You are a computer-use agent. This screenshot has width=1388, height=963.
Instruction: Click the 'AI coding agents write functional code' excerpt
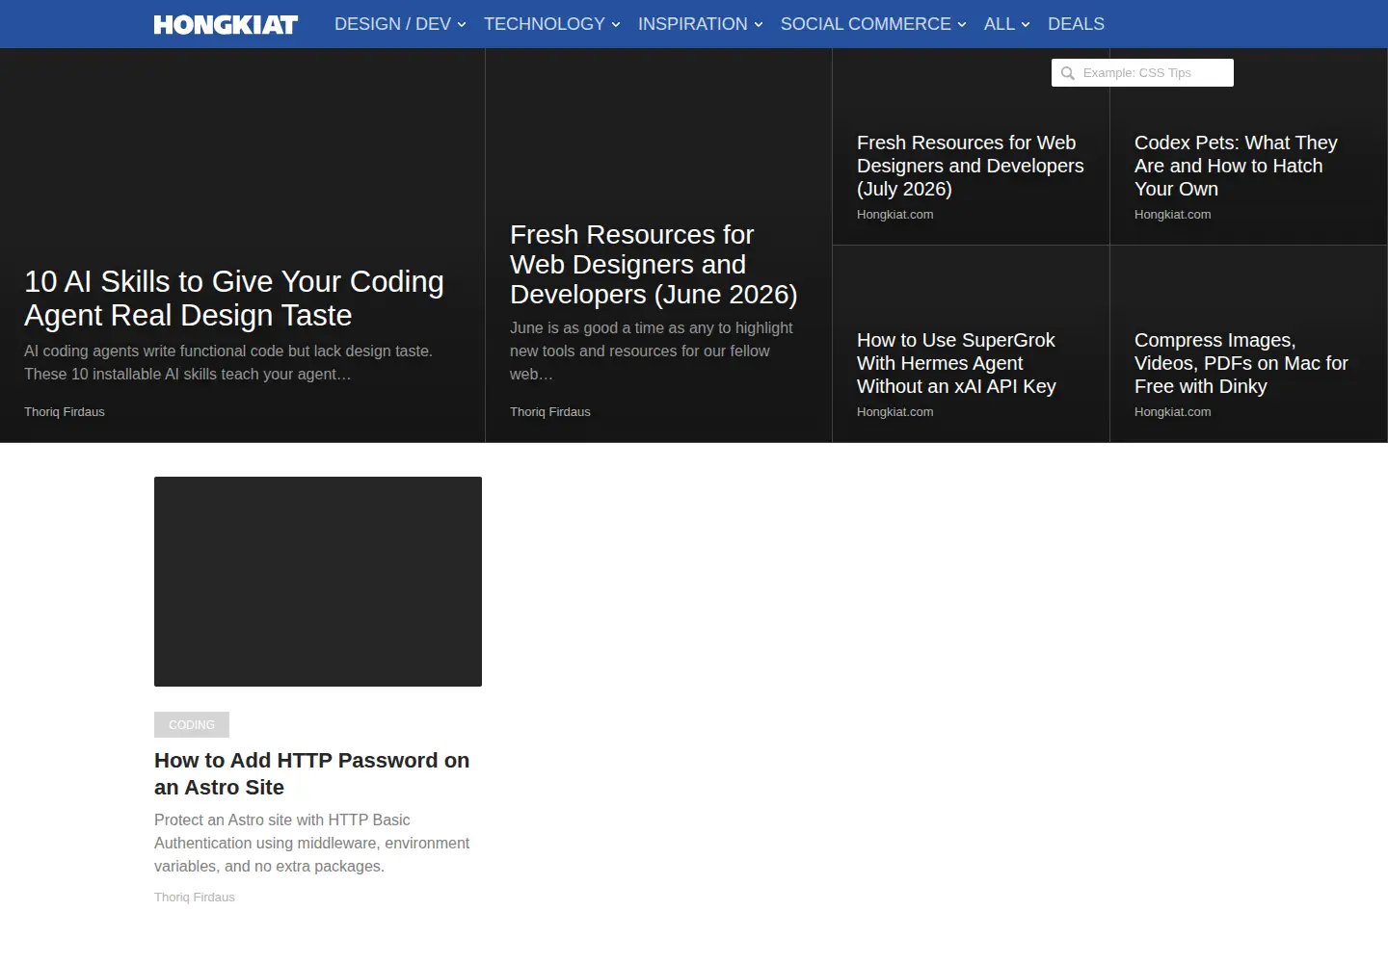(228, 363)
